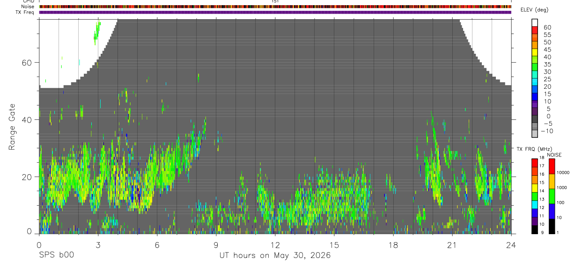Viewport: 575px width, 265px height.
Task: Click the '20' tick on the Range Gate axis
Action: point(27,177)
